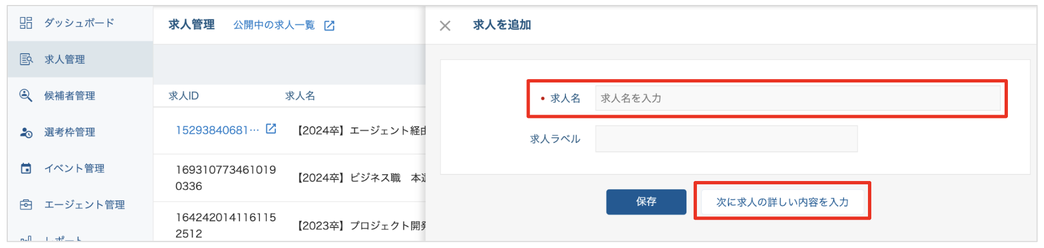Click 次に求人の詳しい内容を入力 button
This screenshot has height=248, width=1044.
pyautogui.click(x=782, y=202)
